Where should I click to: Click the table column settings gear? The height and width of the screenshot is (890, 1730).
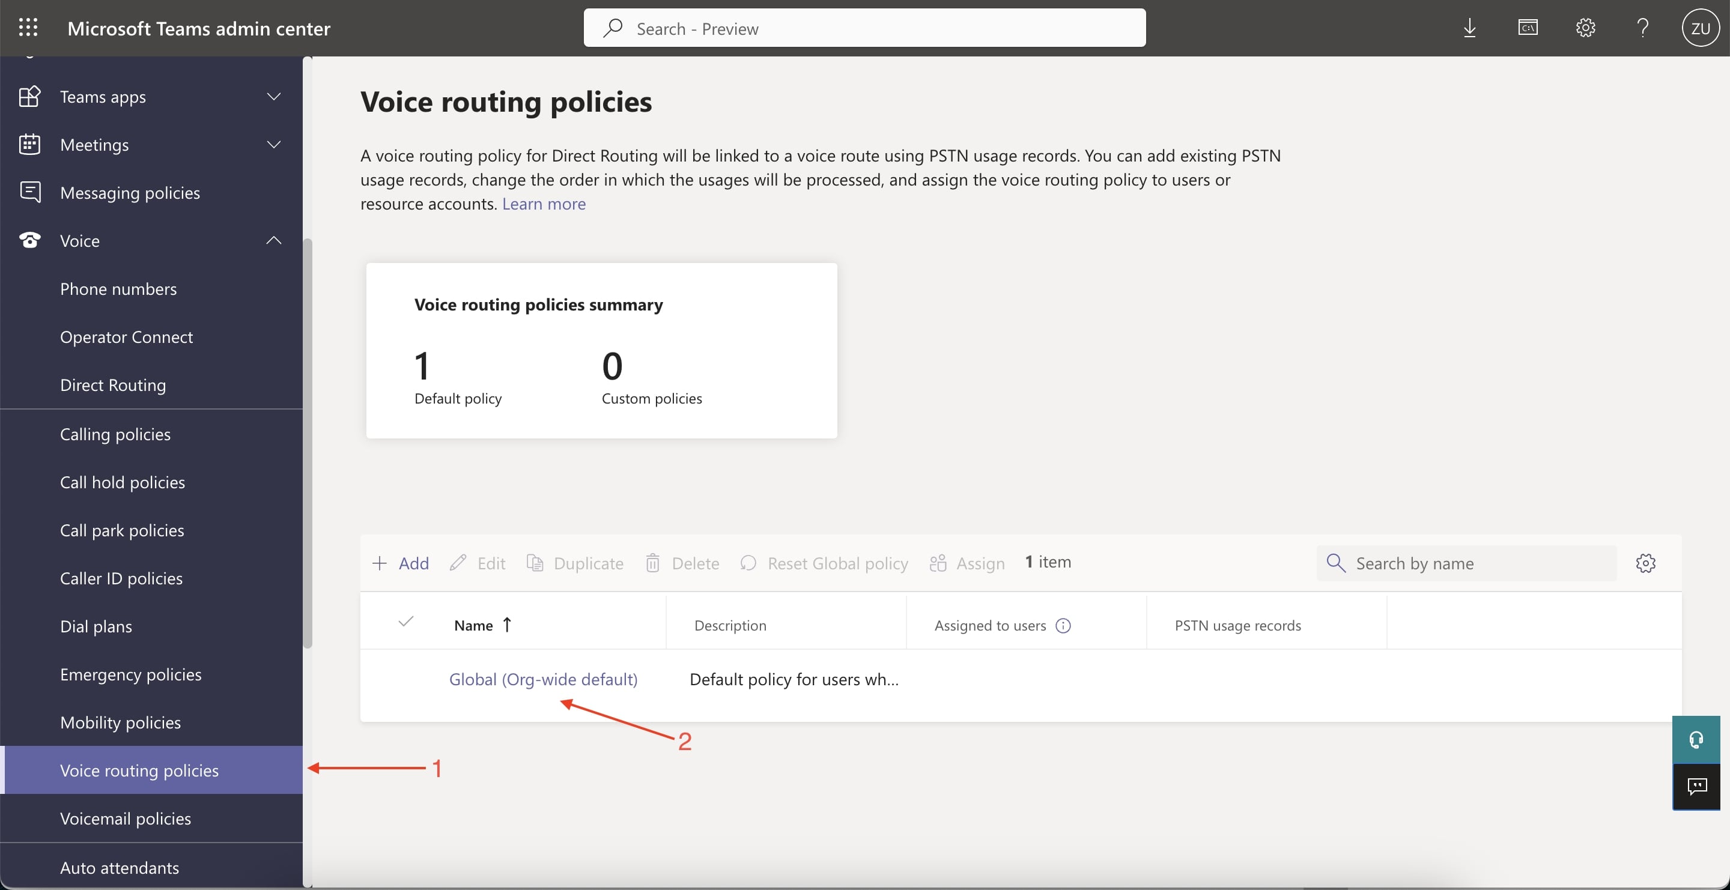coord(1645,563)
